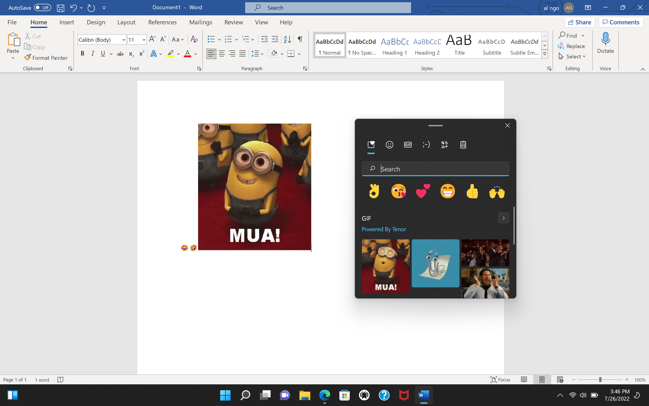Toggle justify alignment
The image size is (649, 406).
pos(242,53)
